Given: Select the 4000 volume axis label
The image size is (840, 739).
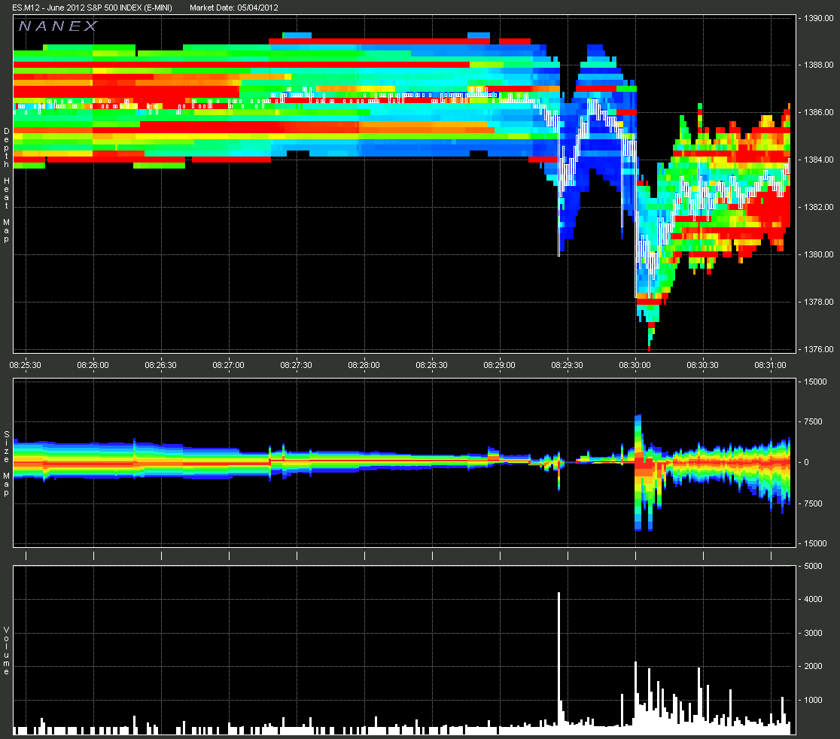Looking at the screenshot, I should (x=813, y=599).
